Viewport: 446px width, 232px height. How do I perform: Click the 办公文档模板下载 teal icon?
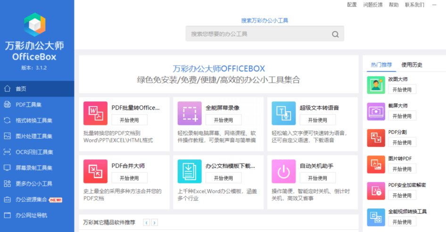[x=190, y=171]
